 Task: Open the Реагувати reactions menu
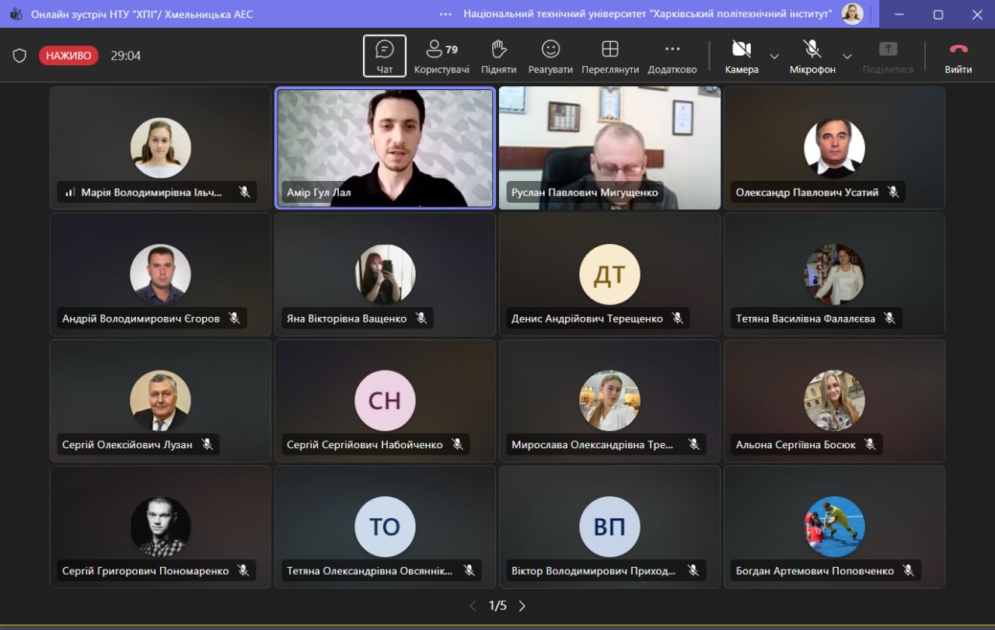pos(550,56)
